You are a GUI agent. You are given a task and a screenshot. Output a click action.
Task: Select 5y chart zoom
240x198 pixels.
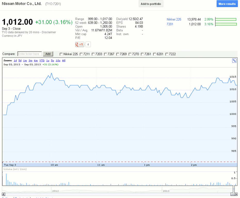click(x=52, y=61)
